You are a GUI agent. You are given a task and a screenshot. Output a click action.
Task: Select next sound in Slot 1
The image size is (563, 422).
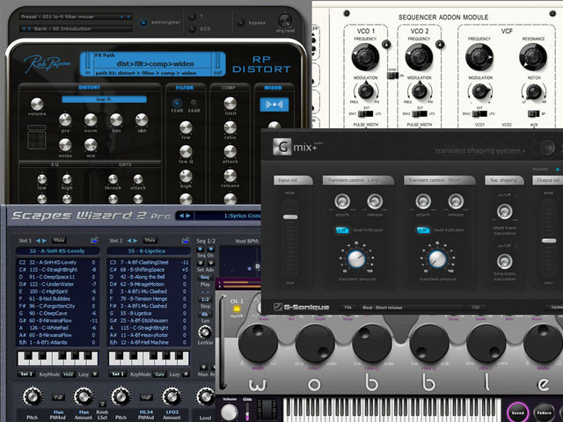click(45, 240)
